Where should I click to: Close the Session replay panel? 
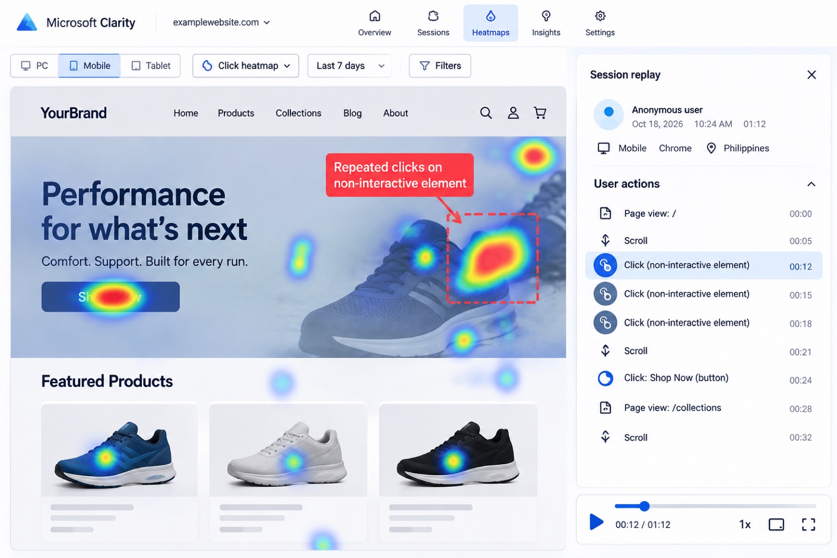(811, 75)
